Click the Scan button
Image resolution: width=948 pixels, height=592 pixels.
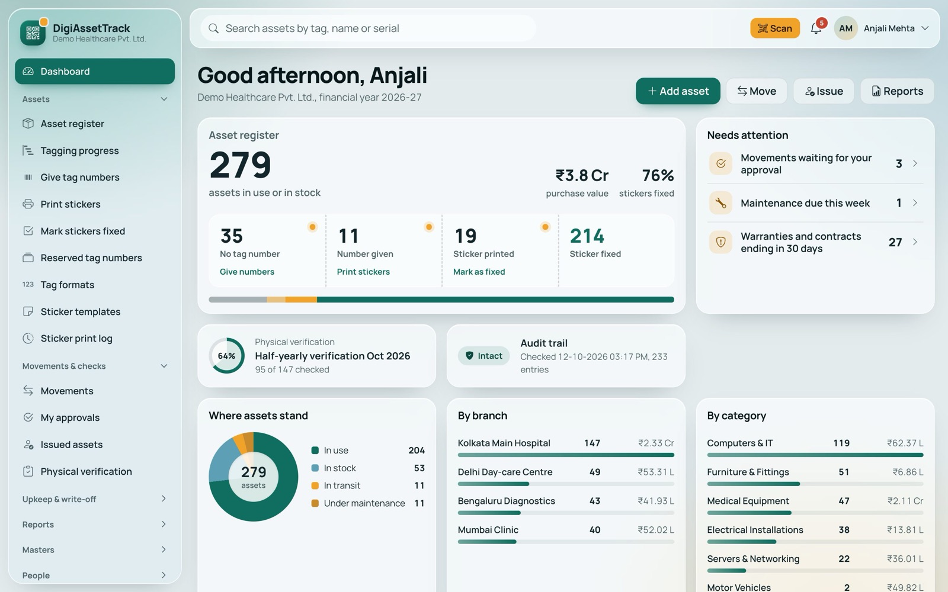(775, 28)
